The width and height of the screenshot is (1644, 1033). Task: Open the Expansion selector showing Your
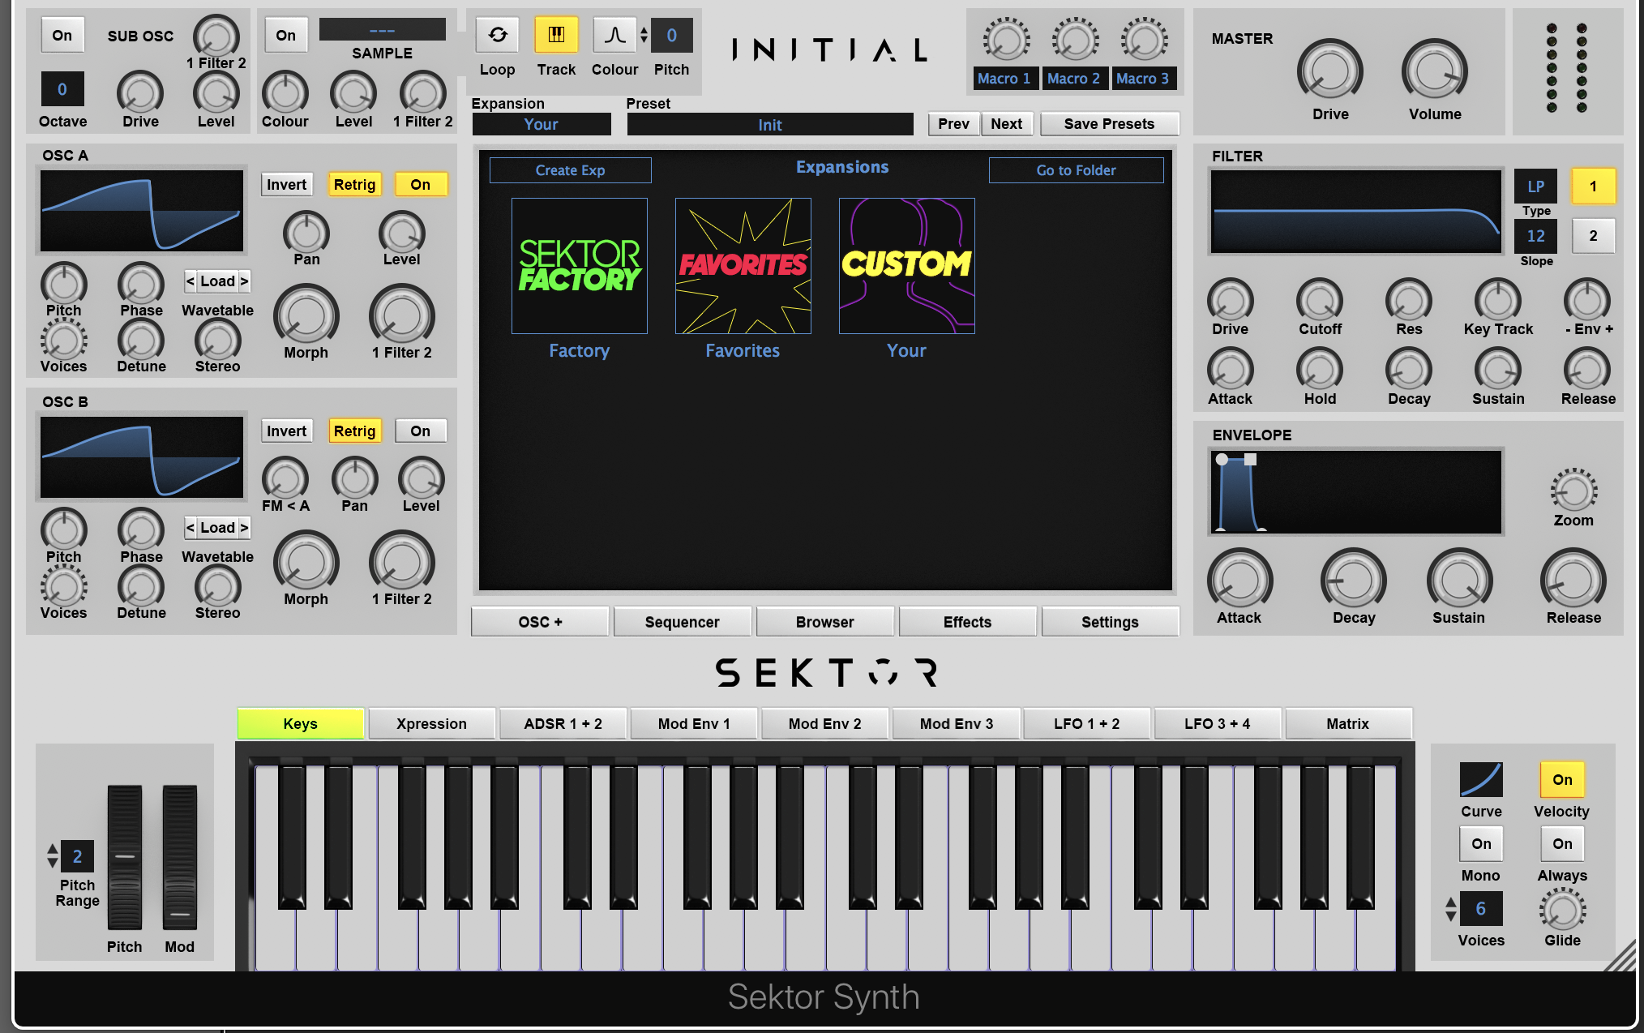(542, 124)
